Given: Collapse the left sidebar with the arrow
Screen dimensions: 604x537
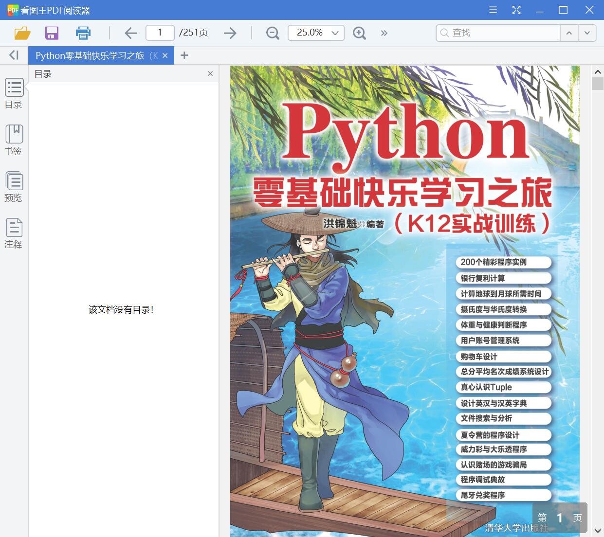Looking at the screenshot, I should pos(13,55).
